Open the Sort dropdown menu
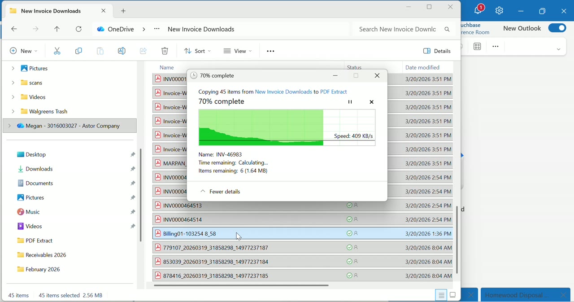 [197, 51]
